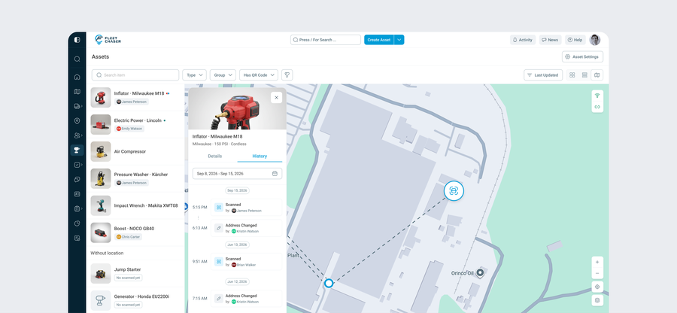Open the ID card icon in the sidebar
Viewport: 677px width, 313px height.
[77, 194]
